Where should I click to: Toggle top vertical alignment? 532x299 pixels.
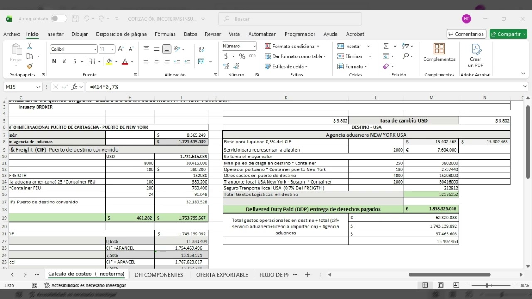pos(146,49)
